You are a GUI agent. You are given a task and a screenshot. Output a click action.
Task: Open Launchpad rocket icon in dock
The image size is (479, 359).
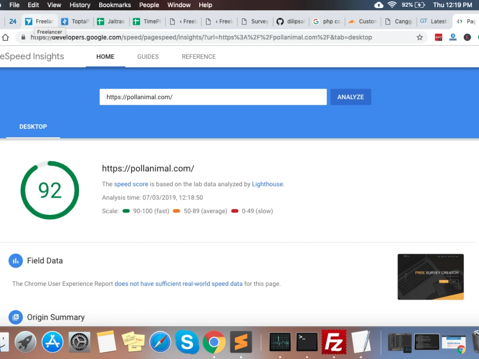click(x=25, y=342)
